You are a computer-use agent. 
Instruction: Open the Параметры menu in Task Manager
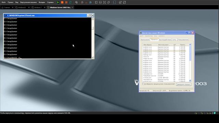tap(149, 36)
